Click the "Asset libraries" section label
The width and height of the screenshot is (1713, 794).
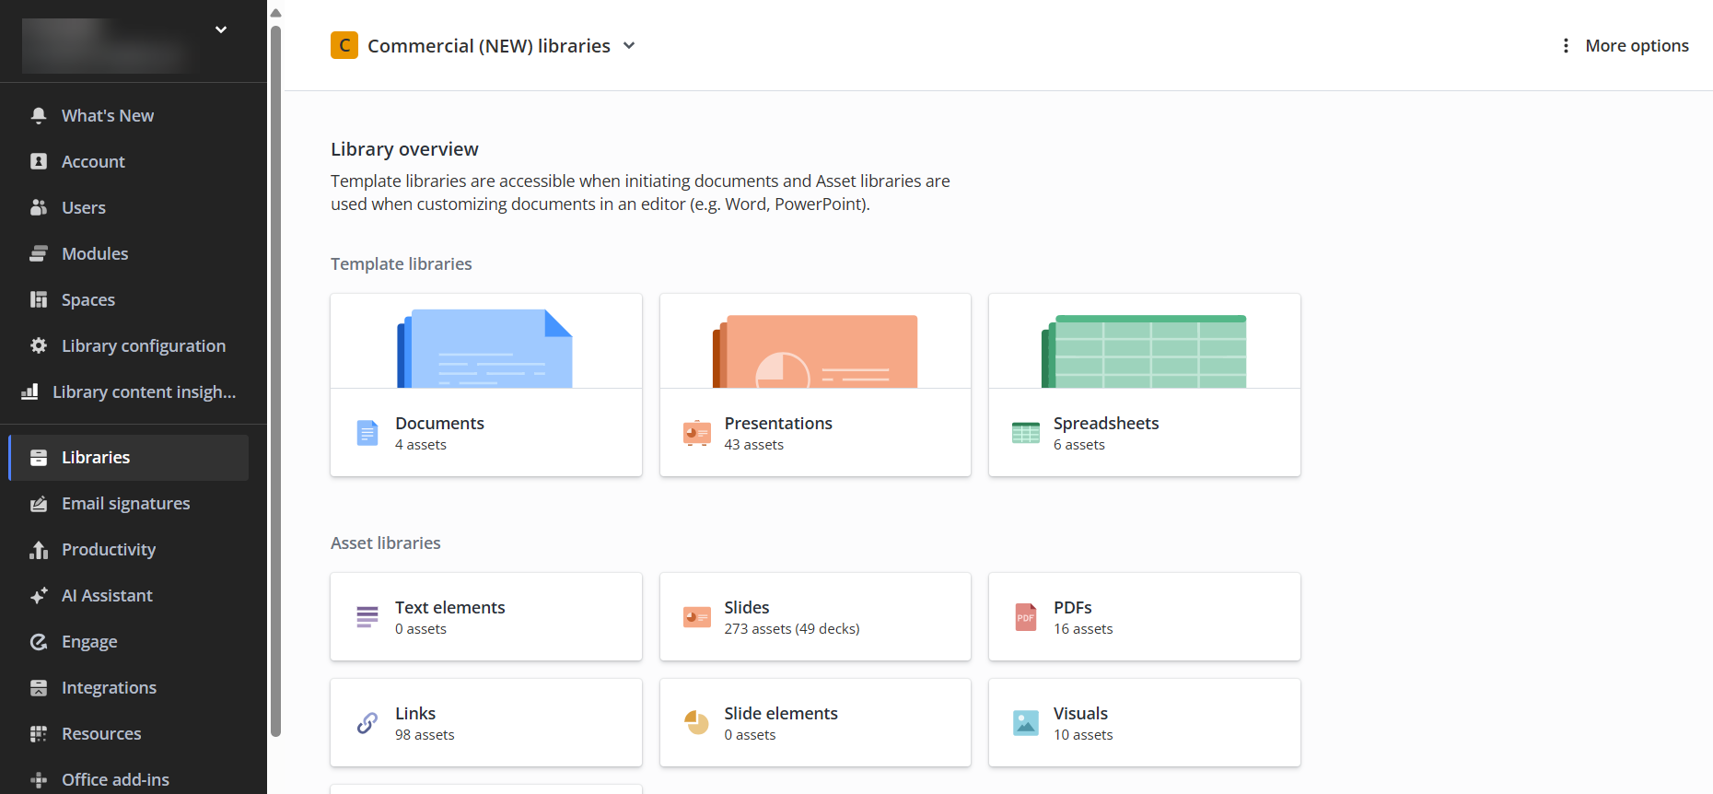[x=386, y=543]
